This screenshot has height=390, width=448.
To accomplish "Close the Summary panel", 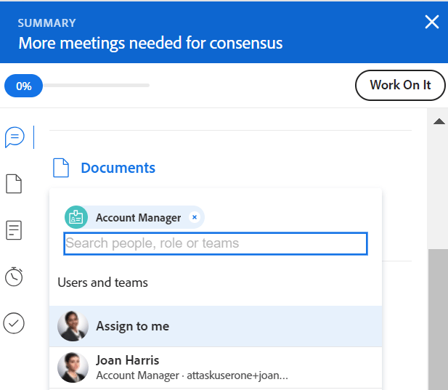I will [x=432, y=22].
